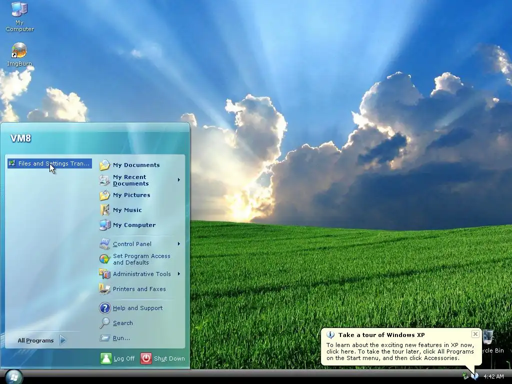Expand My Recent Documents submenu arrow
512x384 pixels.
click(x=178, y=180)
